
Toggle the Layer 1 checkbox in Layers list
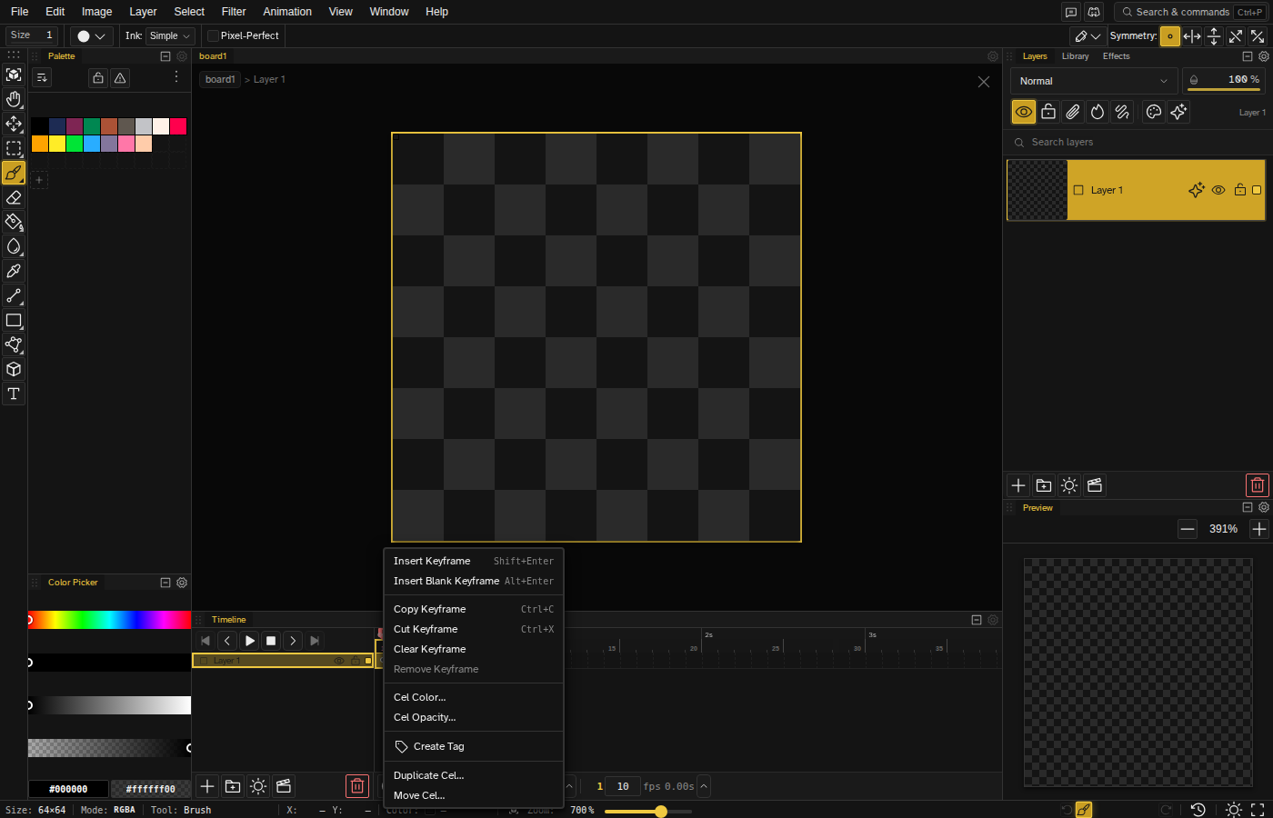[x=1078, y=190]
